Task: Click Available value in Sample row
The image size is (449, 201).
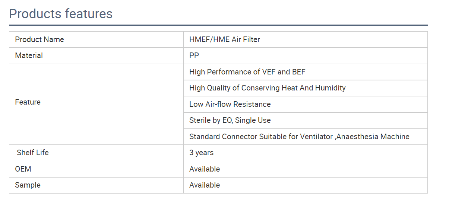Action: [205, 185]
